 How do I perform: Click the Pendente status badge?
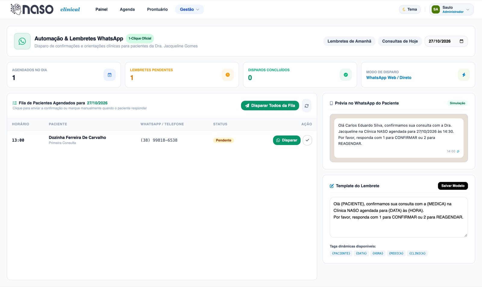pyautogui.click(x=224, y=140)
